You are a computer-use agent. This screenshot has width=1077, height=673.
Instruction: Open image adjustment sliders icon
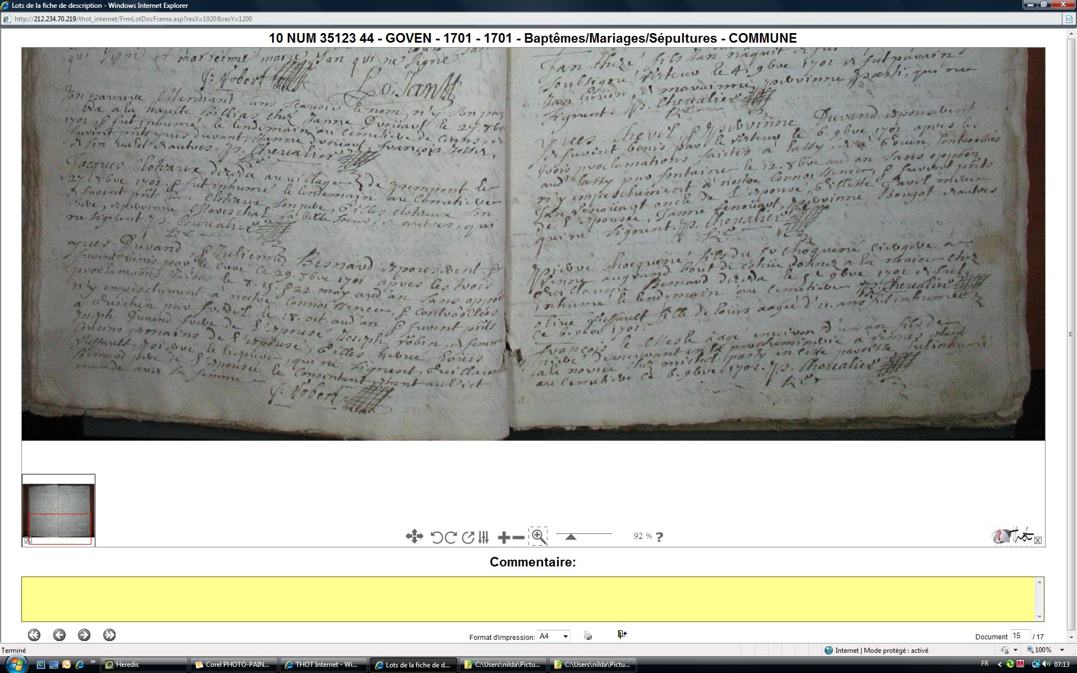point(484,537)
